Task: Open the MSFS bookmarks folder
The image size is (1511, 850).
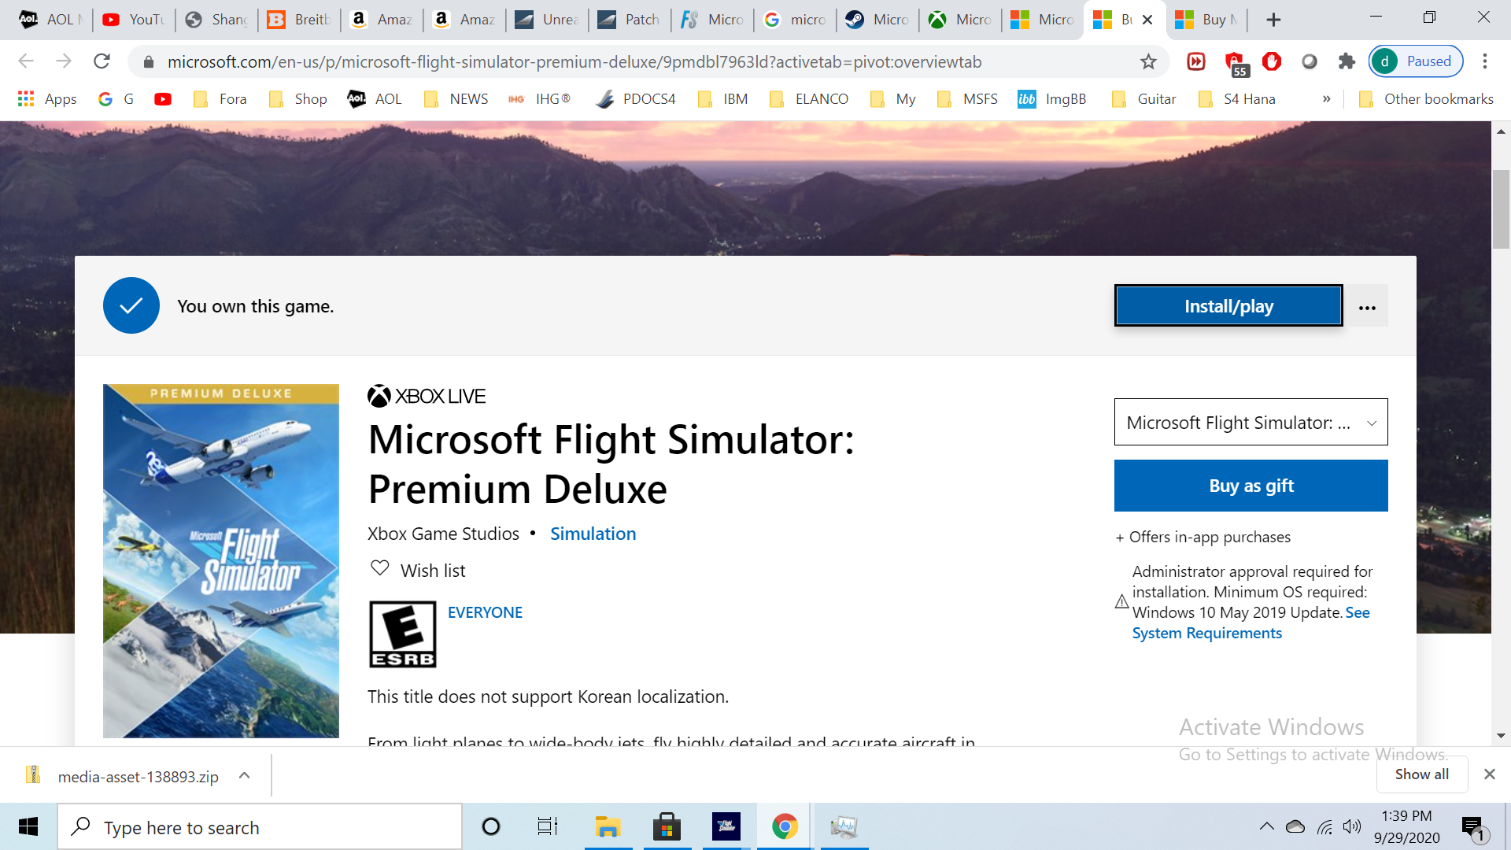Action: point(967,98)
